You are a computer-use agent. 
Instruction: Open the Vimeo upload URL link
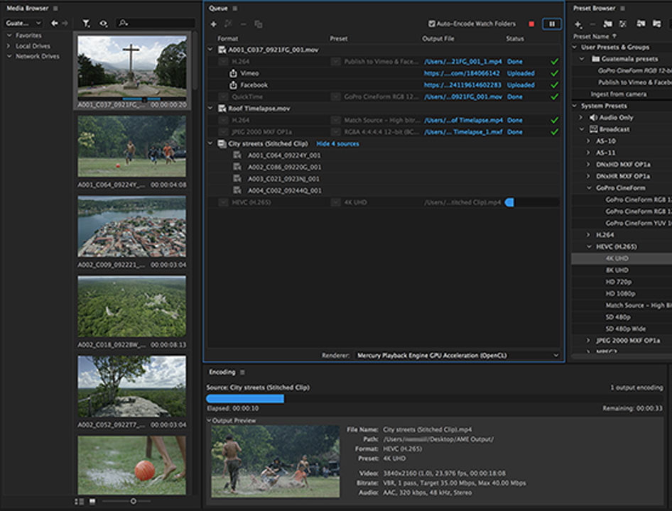tap(462, 73)
